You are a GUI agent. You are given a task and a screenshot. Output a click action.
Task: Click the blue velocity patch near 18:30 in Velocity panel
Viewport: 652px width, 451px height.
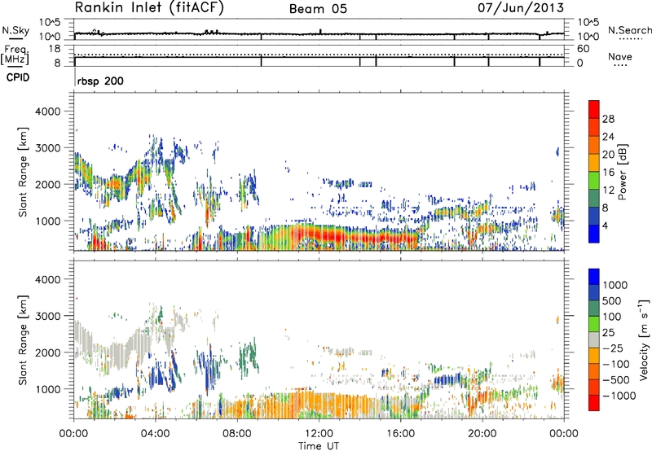447,379
